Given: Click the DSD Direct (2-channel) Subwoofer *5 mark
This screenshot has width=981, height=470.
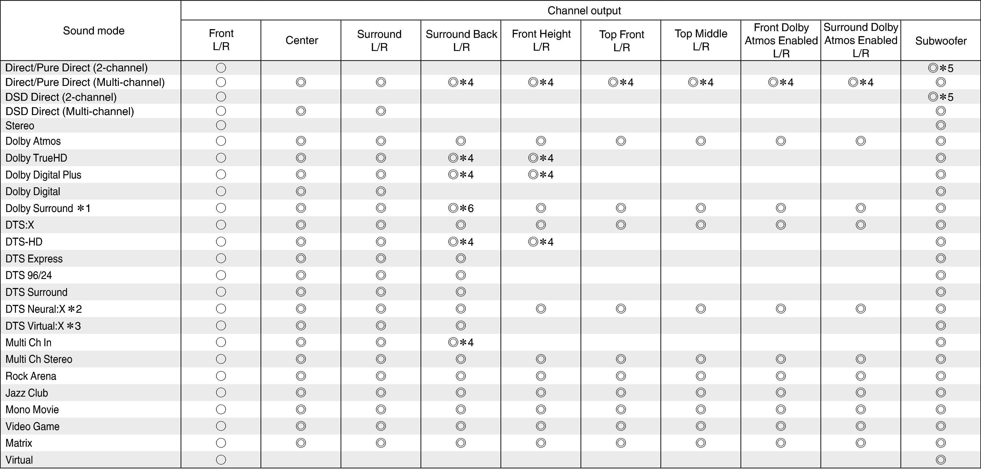Looking at the screenshot, I should [941, 97].
